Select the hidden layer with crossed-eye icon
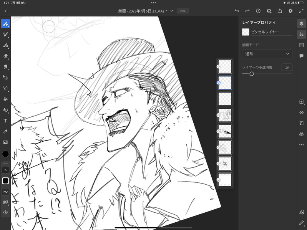The image size is (307, 230). tap(225, 164)
